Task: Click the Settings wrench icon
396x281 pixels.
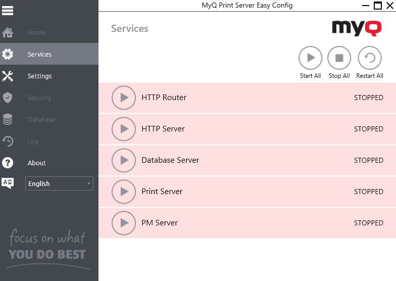Action: (x=8, y=76)
